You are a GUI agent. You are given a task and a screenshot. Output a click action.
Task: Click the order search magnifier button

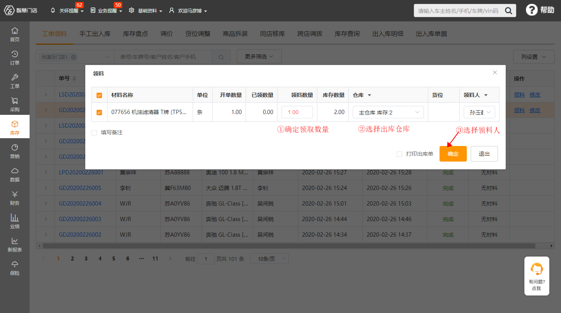(221, 57)
